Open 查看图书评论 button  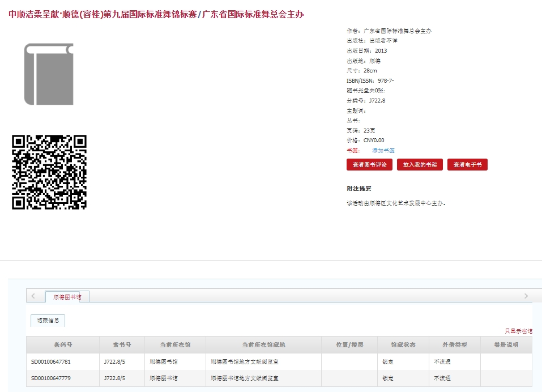point(369,164)
